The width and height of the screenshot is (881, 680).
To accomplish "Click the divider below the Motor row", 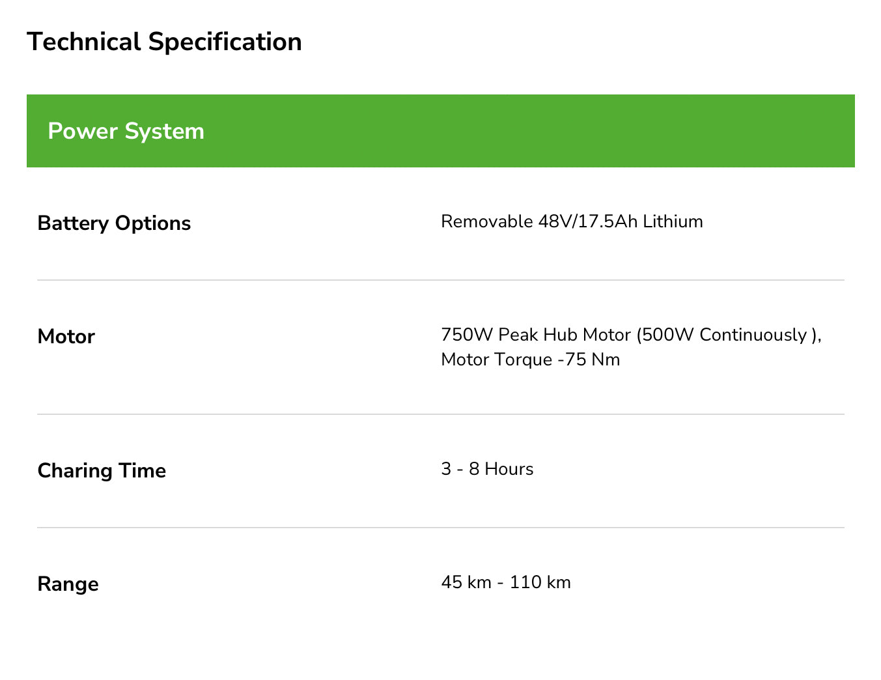I will tap(440, 414).
